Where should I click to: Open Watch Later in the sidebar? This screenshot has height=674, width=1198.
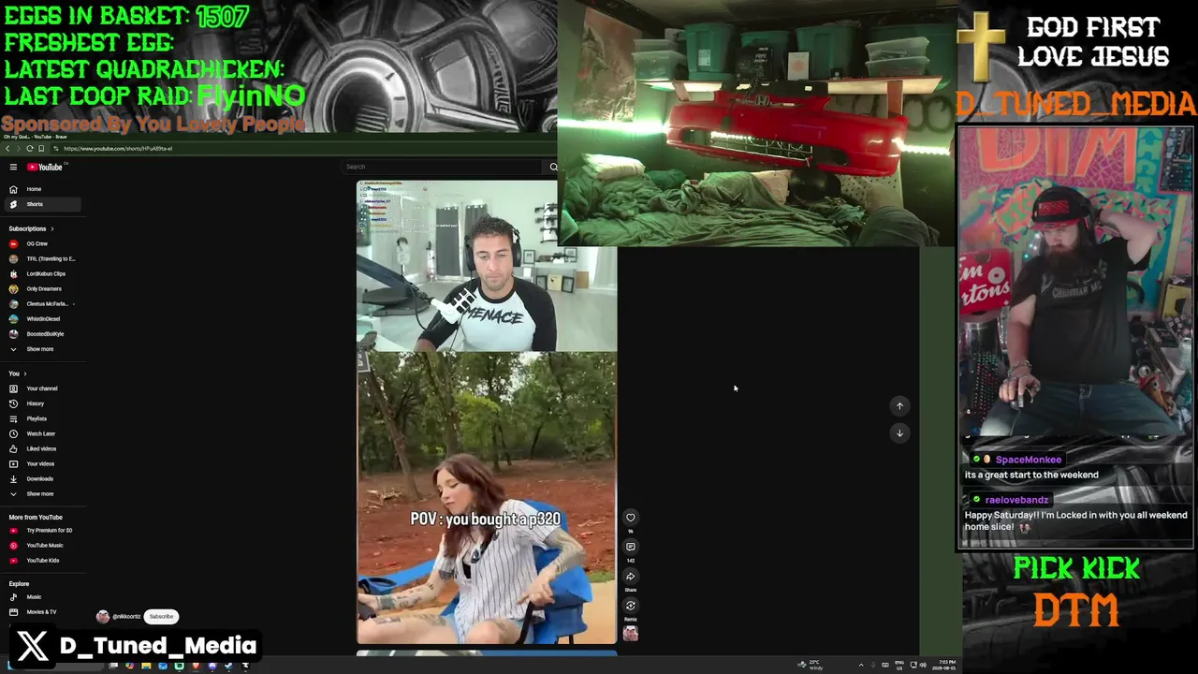click(x=43, y=433)
